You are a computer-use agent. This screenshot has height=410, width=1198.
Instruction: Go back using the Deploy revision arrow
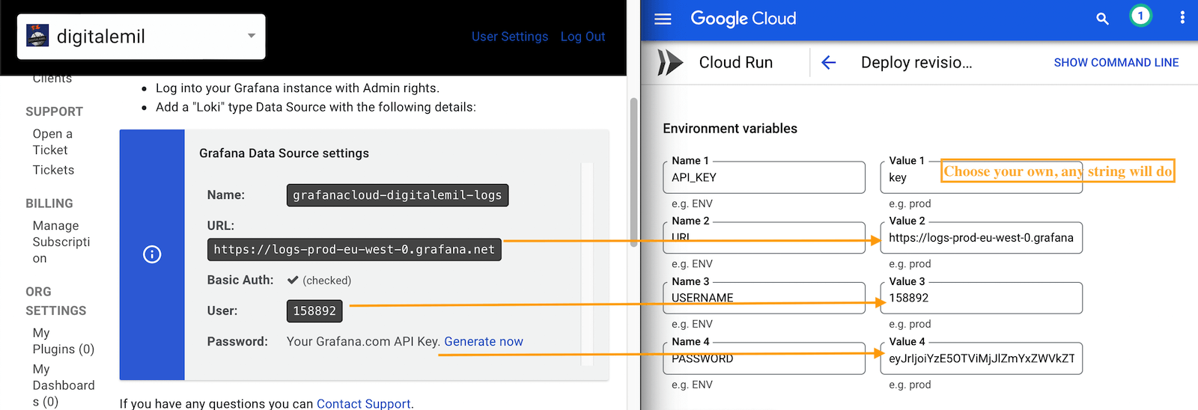(828, 63)
